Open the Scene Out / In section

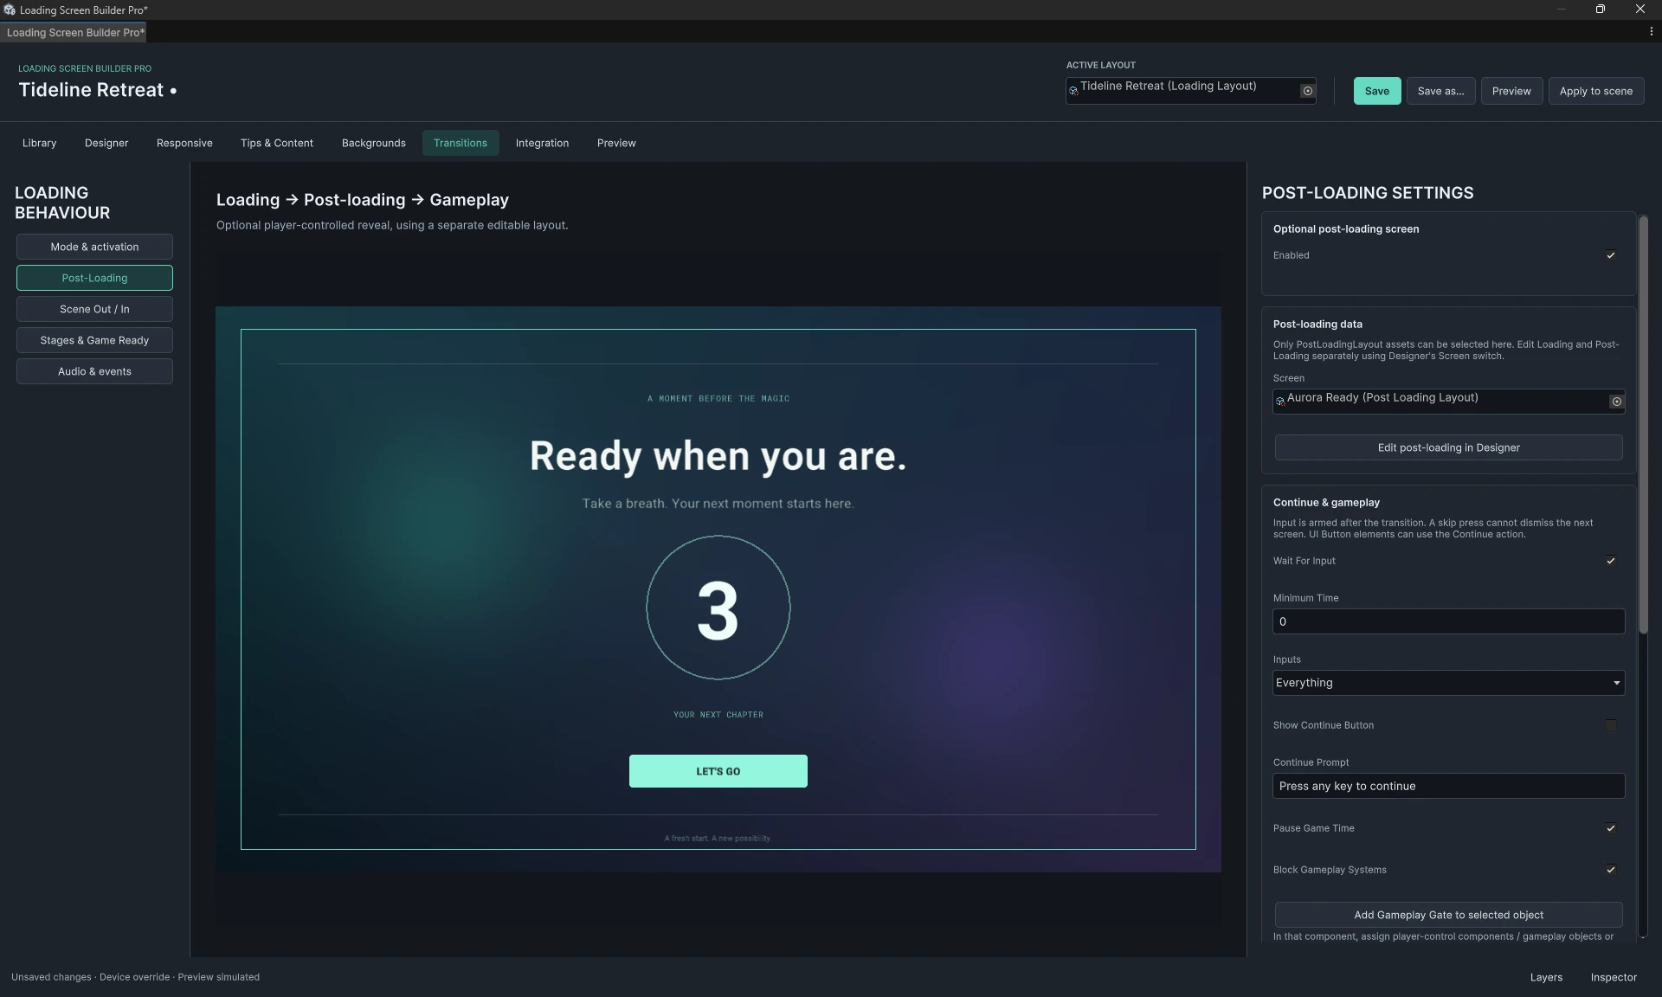pyautogui.click(x=94, y=309)
